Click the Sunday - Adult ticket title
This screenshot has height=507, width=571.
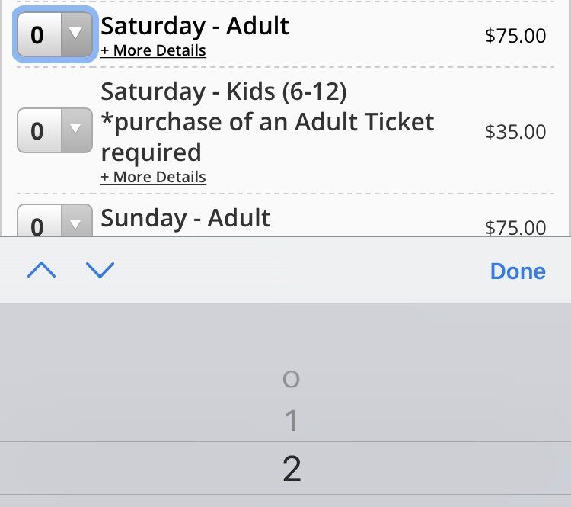pos(186,218)
